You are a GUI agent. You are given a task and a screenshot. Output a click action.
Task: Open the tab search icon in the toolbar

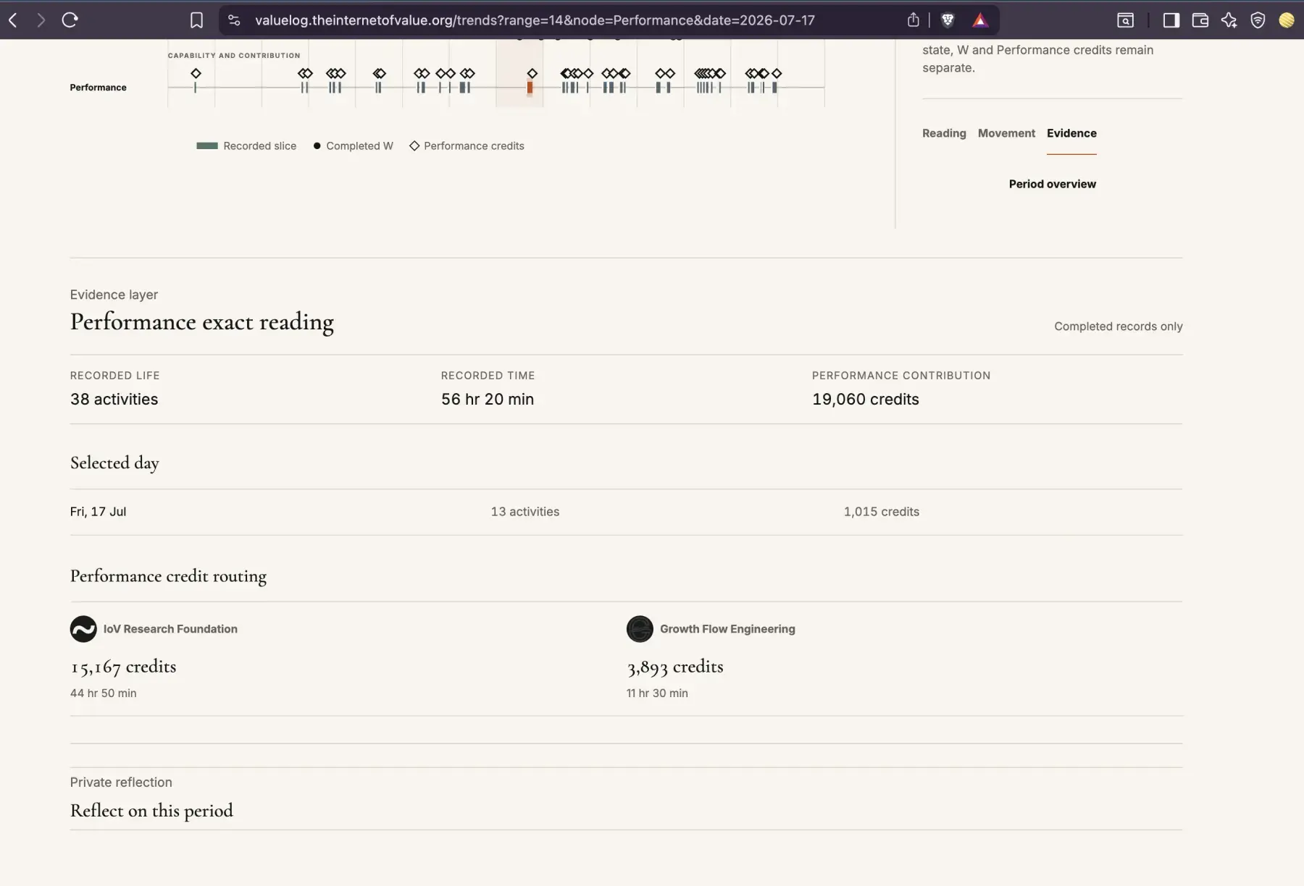pos(1125,20)
